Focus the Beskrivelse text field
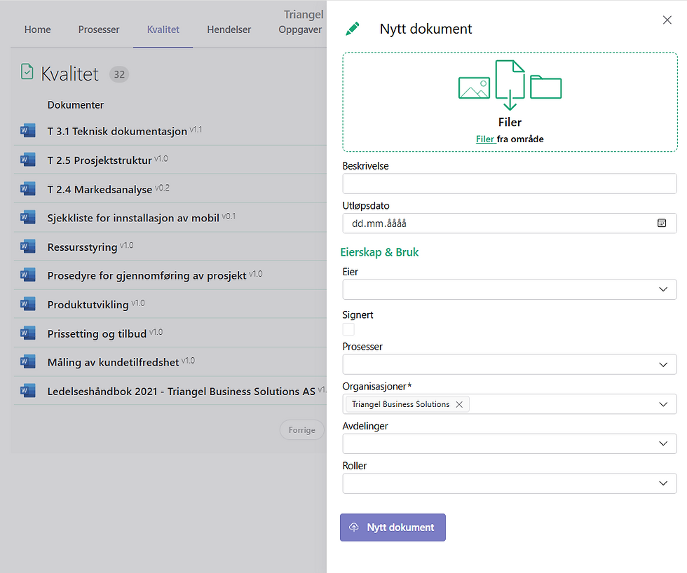Screen dimensions: 687x573 510,184
